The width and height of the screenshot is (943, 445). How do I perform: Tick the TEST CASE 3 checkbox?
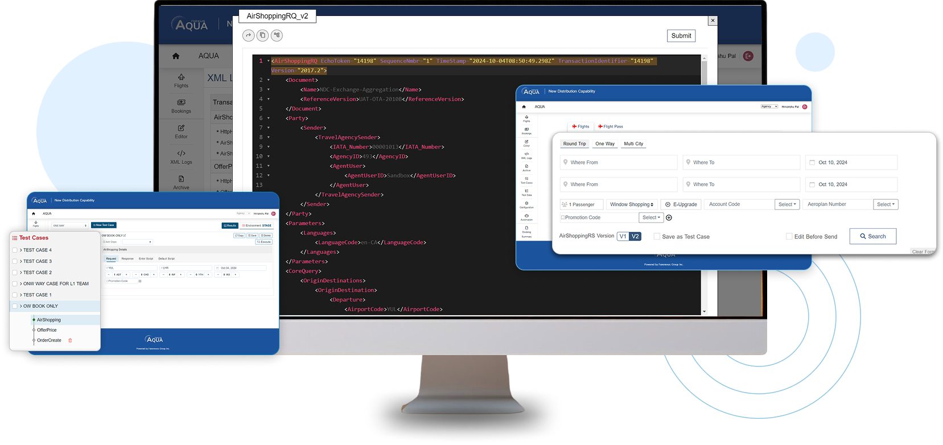(15, 261)
